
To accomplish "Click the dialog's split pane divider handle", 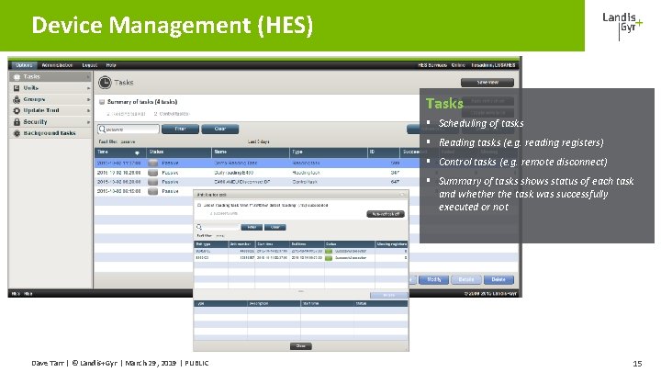I will click(301, 291).
